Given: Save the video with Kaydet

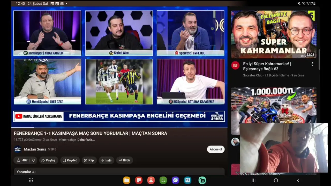Looking at the screenshot, I should (70, 160).
